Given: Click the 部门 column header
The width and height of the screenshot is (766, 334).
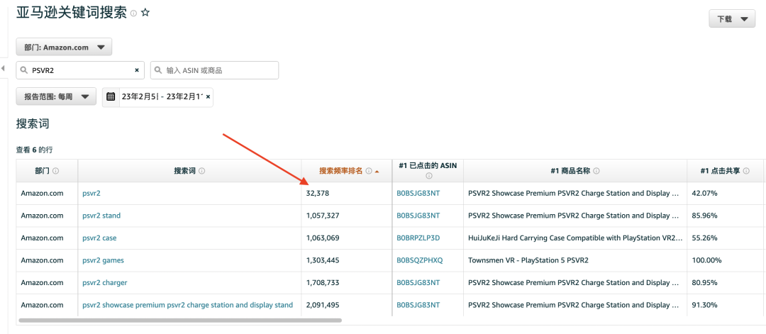Looking at the screenshot, I should pos(47,171).
